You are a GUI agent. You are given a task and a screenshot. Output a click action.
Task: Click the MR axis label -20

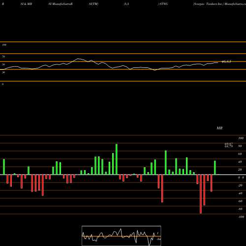coord(240,185)
